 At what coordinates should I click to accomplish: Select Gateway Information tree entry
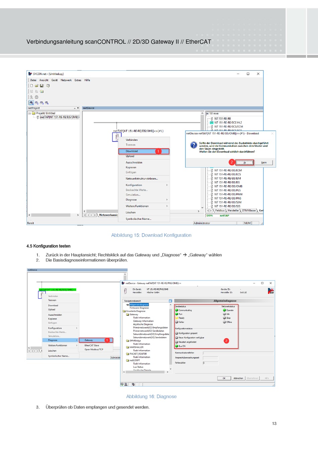143,321
